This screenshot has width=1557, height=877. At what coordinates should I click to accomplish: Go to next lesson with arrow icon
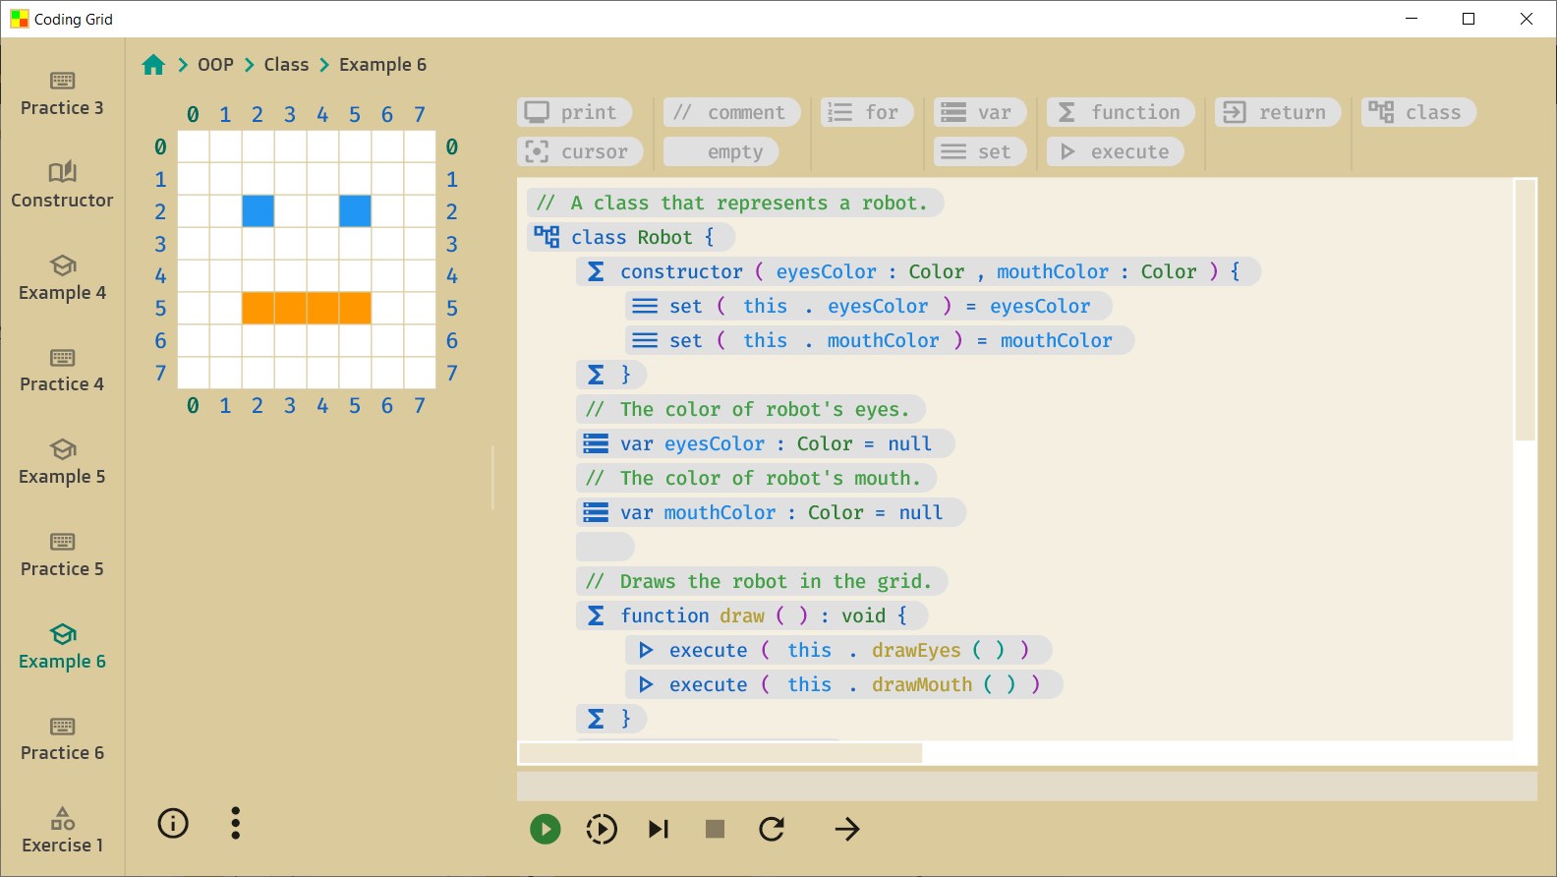click(846, 830)
